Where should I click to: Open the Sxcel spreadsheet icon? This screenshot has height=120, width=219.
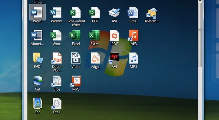(94, 35)
